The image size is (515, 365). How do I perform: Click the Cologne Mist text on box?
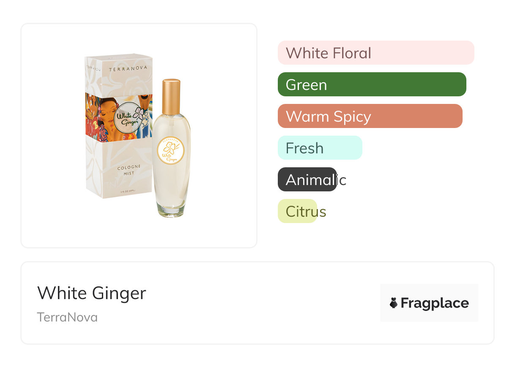point(129,171)
